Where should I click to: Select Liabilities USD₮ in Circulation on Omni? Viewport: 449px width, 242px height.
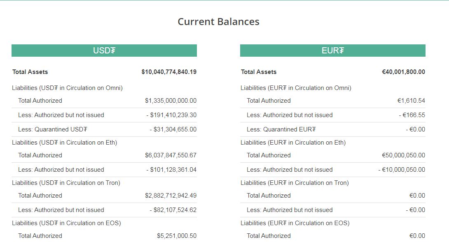pos(67,88)
